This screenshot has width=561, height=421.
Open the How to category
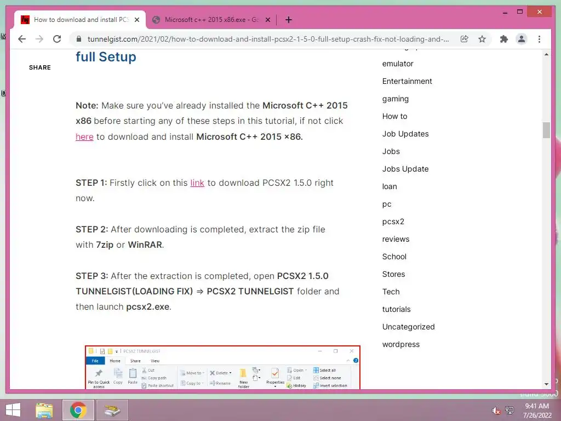coord(394,116)
